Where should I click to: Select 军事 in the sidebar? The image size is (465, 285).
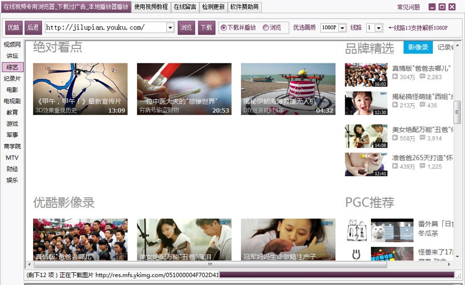pos(12,135)
